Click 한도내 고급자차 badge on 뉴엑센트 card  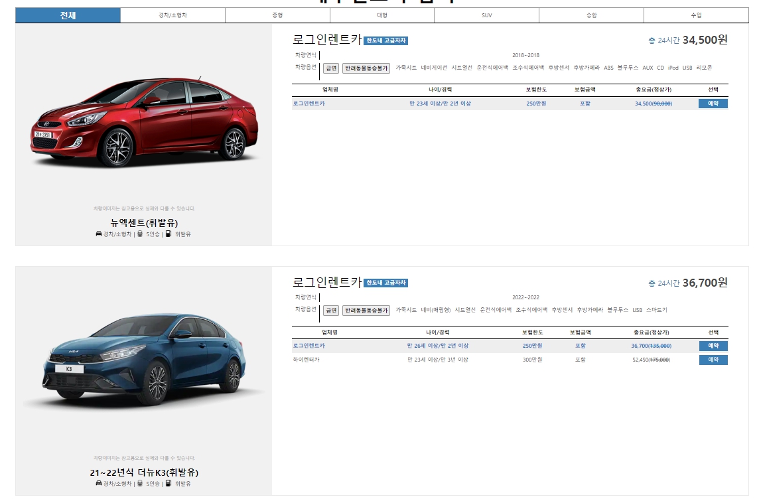click(385, 40)
